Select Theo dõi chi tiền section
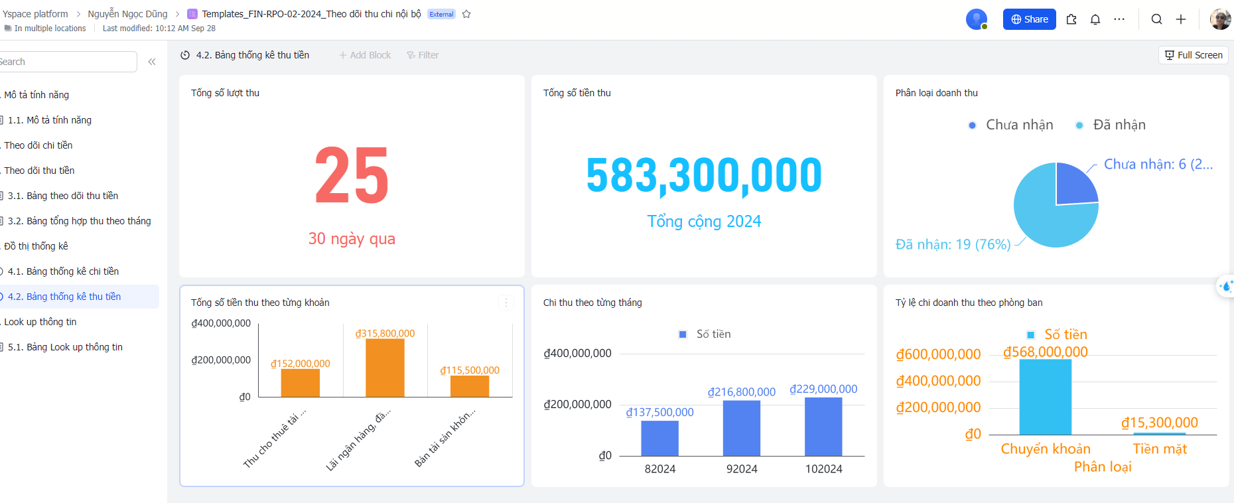Viewport: 1234px width, 503px height. coord(38,145)
